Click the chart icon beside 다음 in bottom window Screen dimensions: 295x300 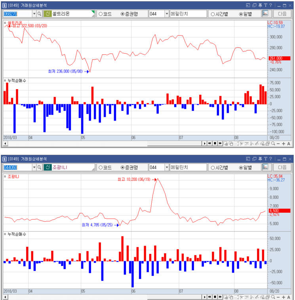point(265,167)
